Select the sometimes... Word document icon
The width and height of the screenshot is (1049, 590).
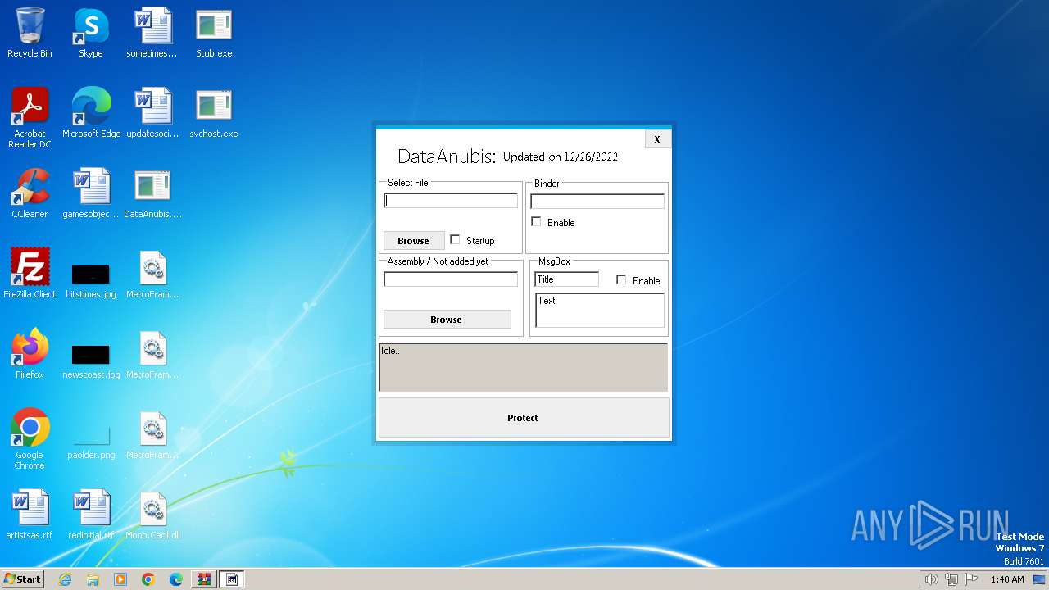coord(152,33)
